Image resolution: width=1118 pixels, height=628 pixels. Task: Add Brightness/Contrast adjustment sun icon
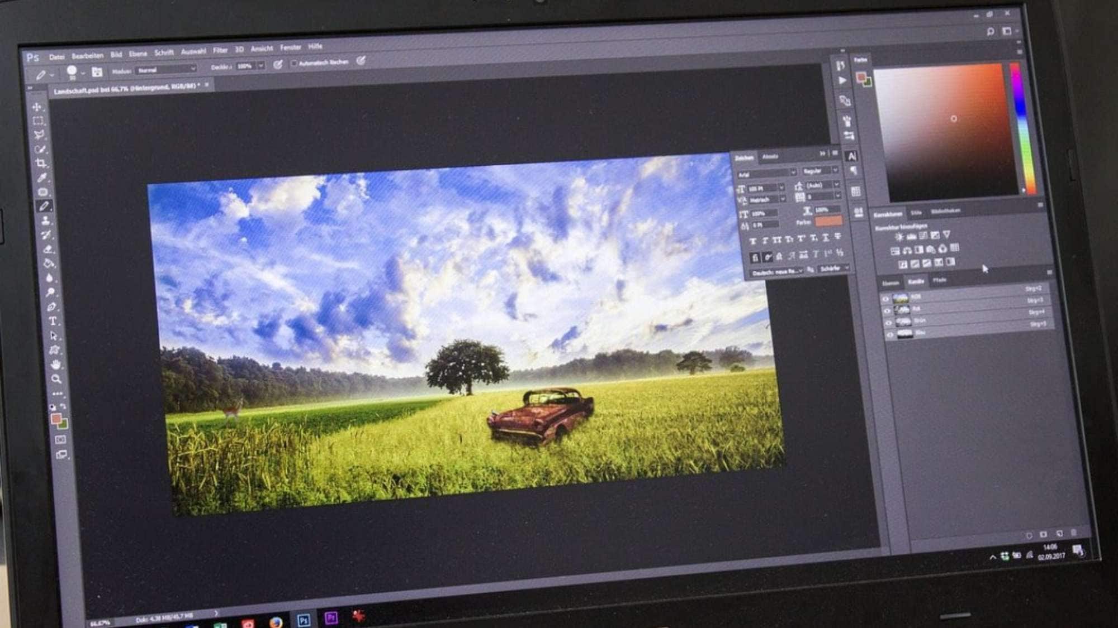click(x=899, y=237)
